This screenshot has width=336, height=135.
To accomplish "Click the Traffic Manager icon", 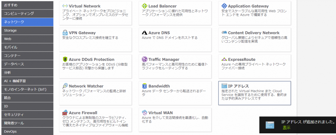I will (144, 59).
